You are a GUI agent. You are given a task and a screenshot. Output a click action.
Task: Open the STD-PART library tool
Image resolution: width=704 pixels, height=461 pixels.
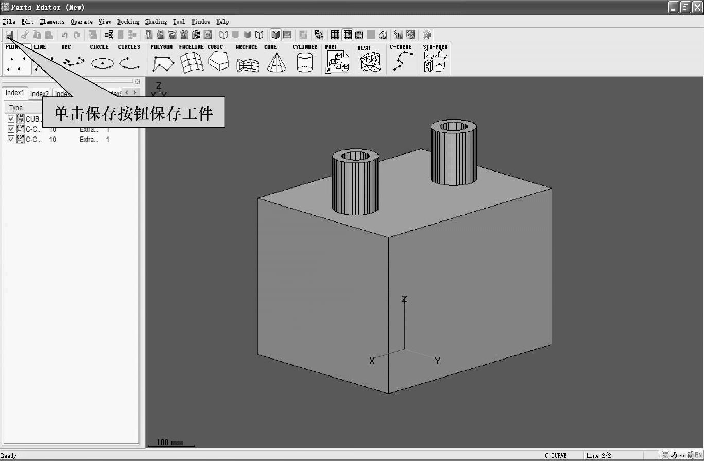[435, 60]
